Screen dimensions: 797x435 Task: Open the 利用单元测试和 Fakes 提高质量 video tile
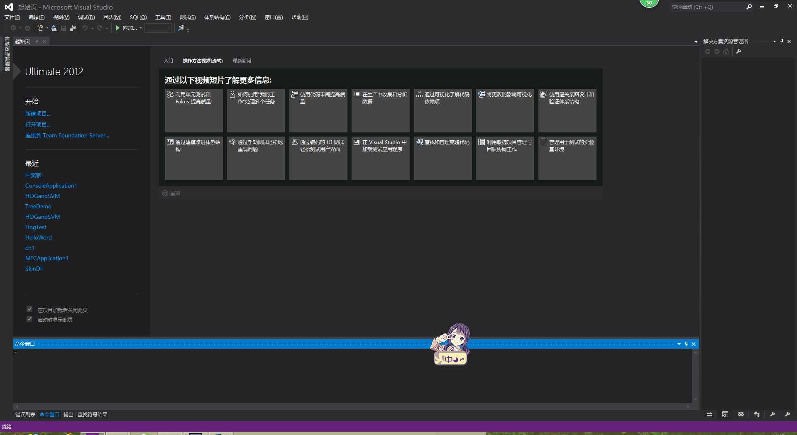pos(194,110)
